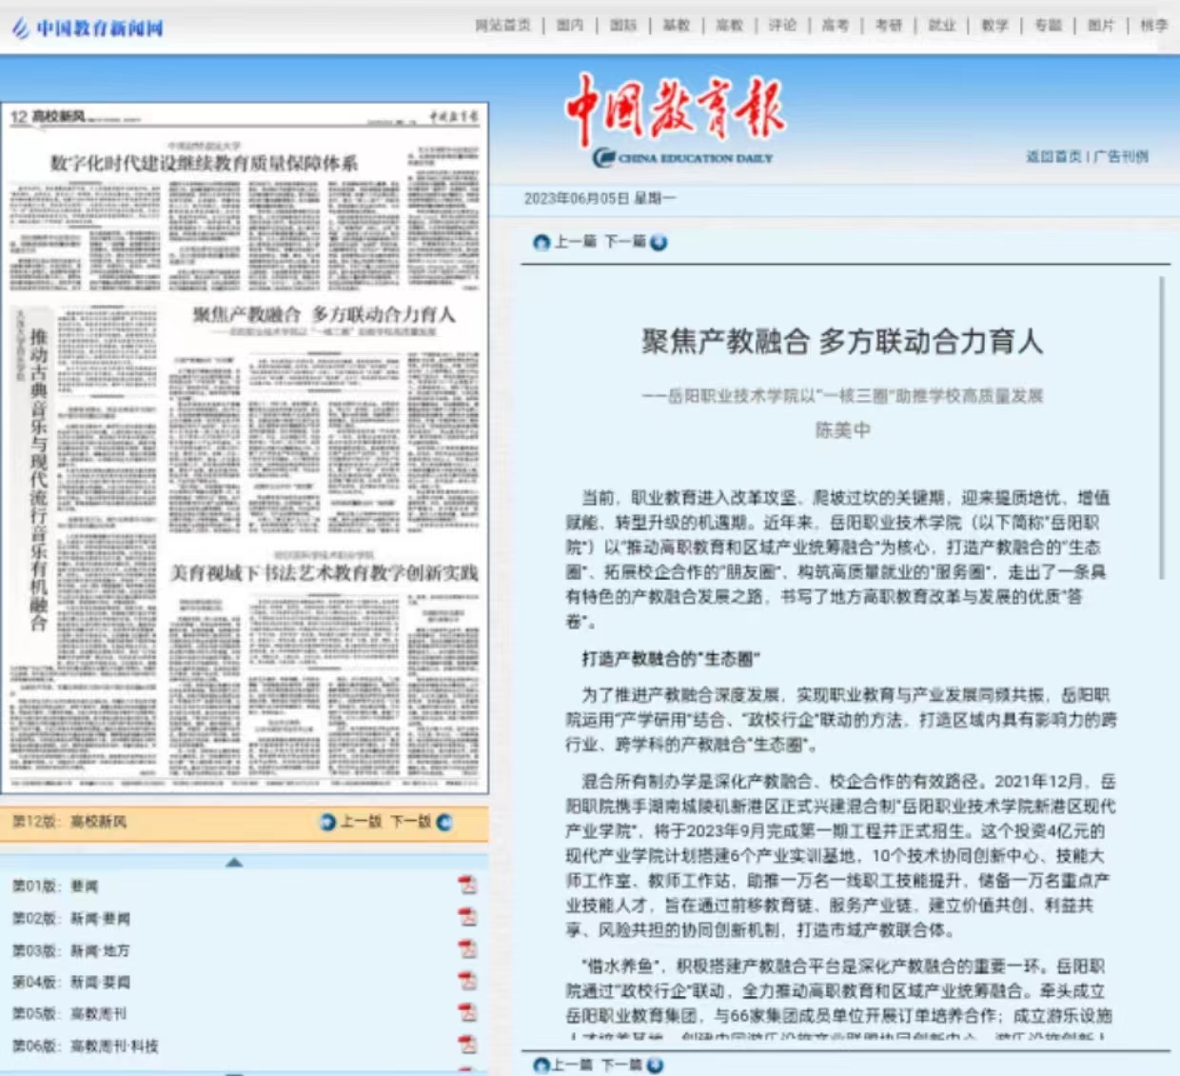Click vertical headline 推动古典音乐与现代流行音乐有机融合 on the page image
1180x1076 pixels.
(38, 480)
